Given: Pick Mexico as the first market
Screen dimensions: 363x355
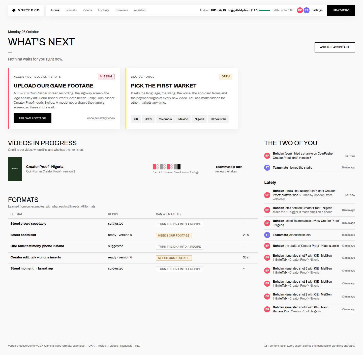Looking at the screenshot, I should [x=183, y=119].
